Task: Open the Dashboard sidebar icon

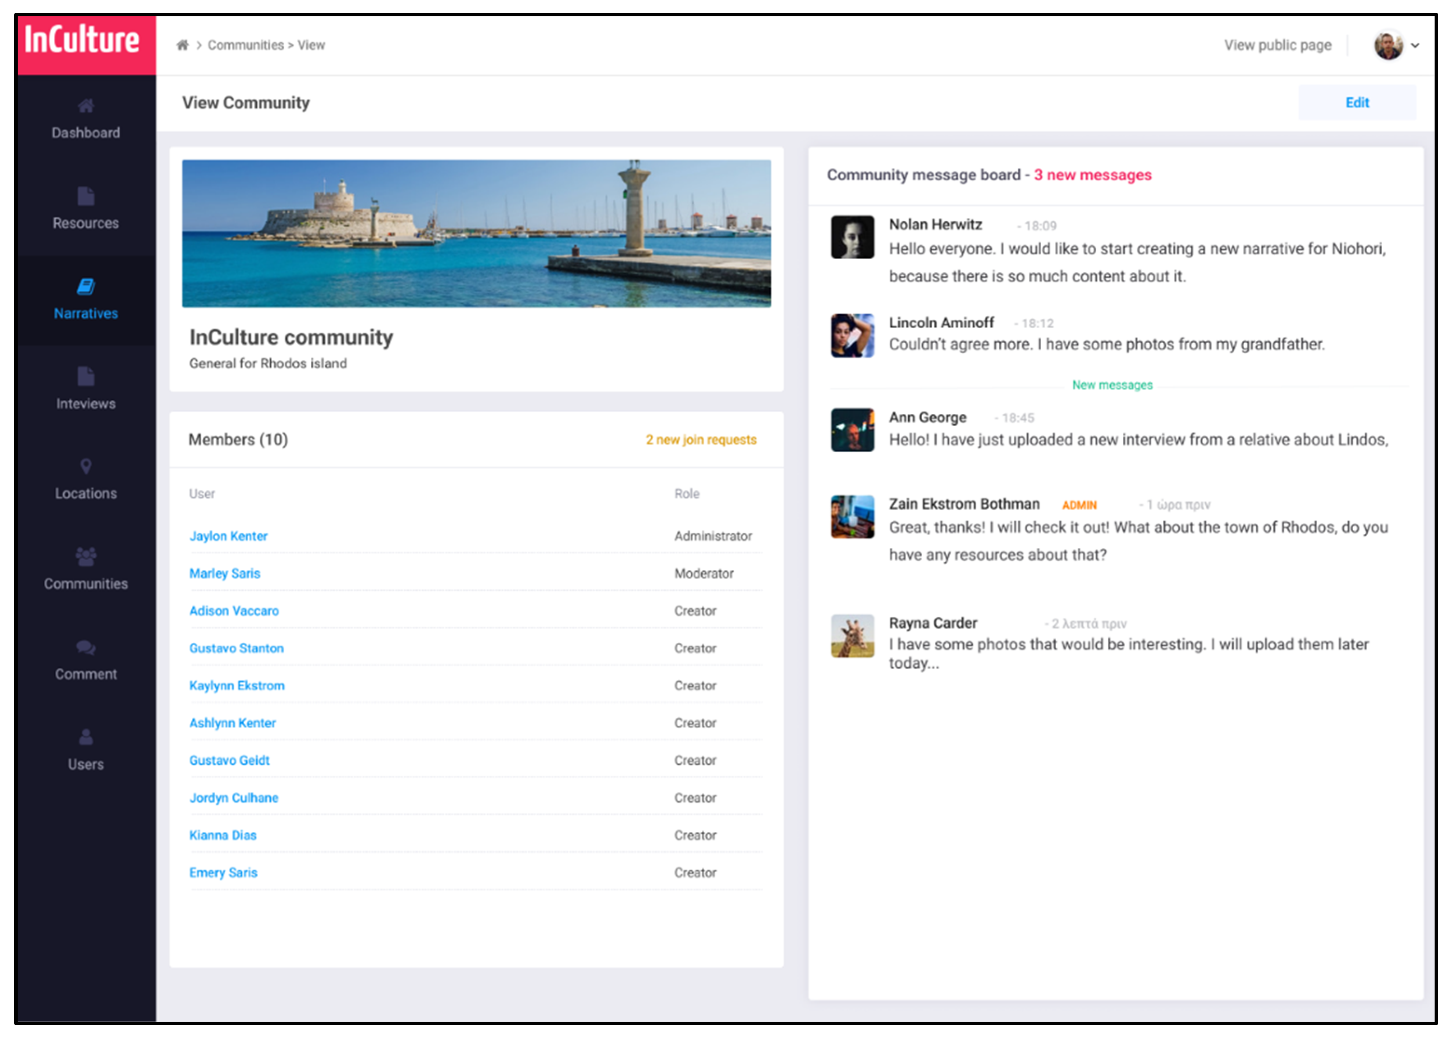Action: click(x=86, y=106)
